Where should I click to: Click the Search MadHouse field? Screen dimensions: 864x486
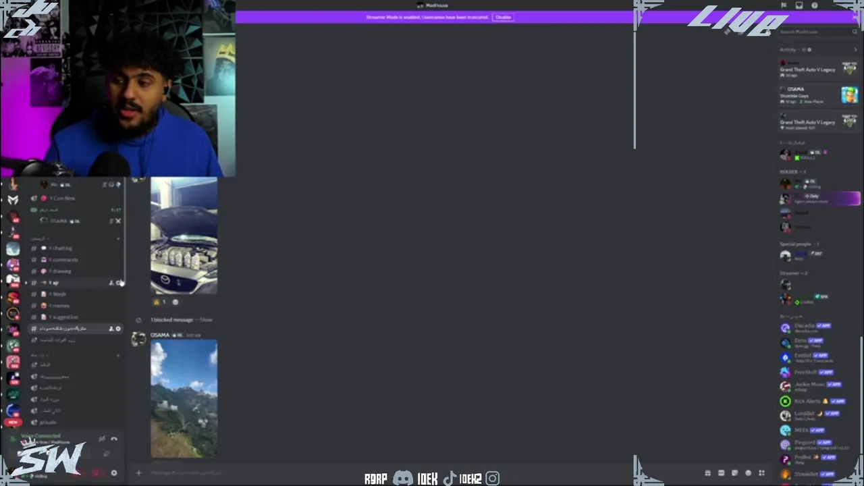818,32
